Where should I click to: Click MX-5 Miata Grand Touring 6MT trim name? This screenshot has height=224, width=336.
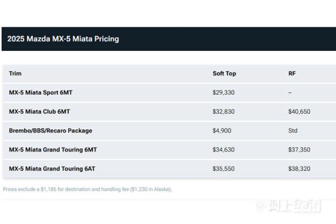(53, 150)
